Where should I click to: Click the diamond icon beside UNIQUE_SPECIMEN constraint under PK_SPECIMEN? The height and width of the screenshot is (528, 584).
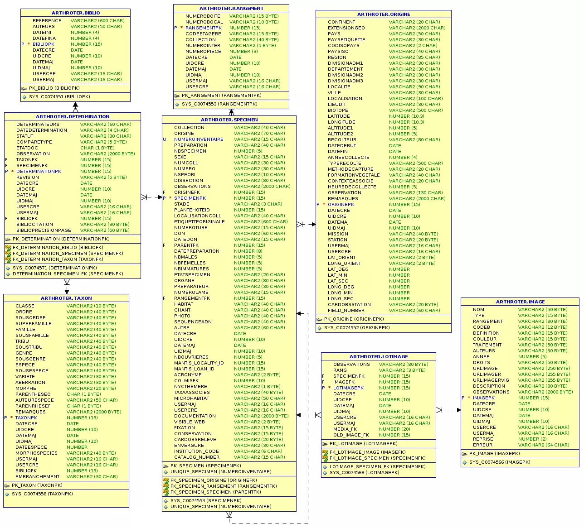166,472
